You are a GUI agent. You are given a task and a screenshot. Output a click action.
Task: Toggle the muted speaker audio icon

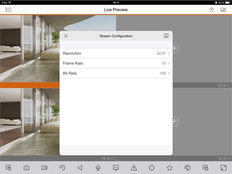pyautogui.click(x=80, y=168)
